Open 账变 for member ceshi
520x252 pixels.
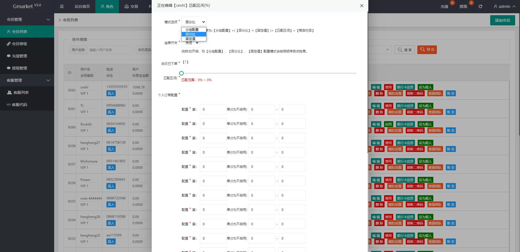[x=451, y=94]
